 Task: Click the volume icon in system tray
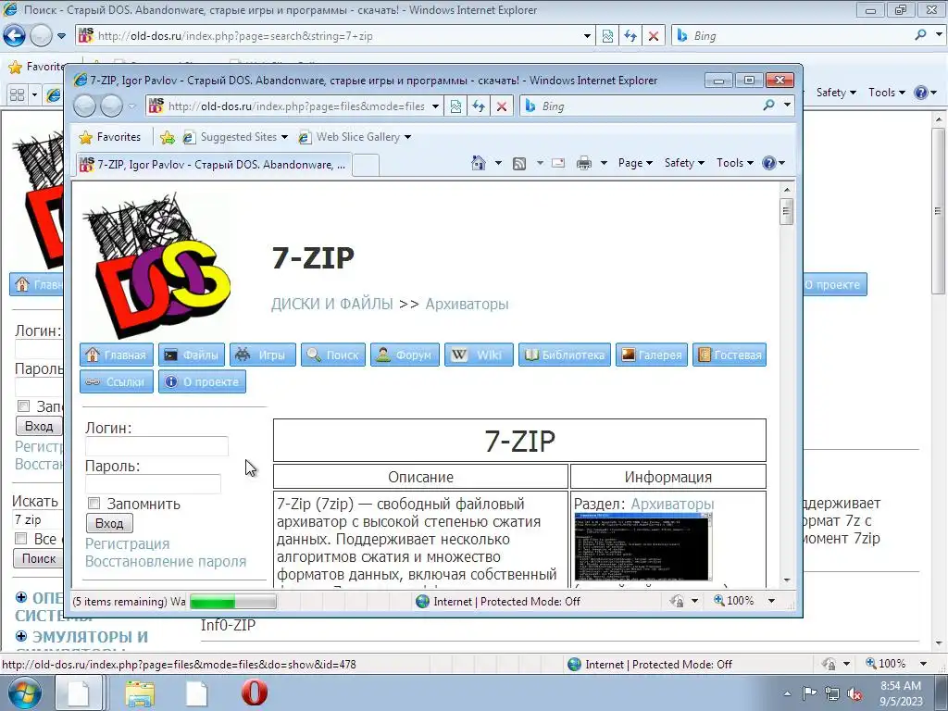854,694
